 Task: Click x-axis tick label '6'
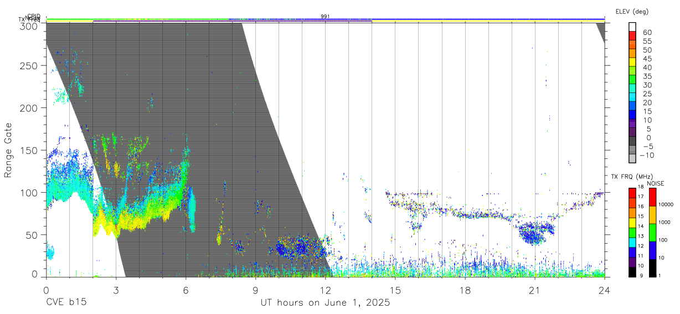click(x=186, y=290)
